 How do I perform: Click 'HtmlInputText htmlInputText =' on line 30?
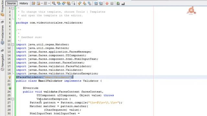(55, 113)
